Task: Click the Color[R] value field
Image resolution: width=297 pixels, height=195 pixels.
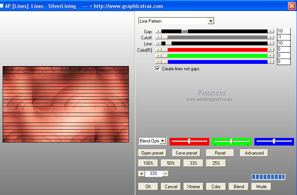Action: pos(283,50)
